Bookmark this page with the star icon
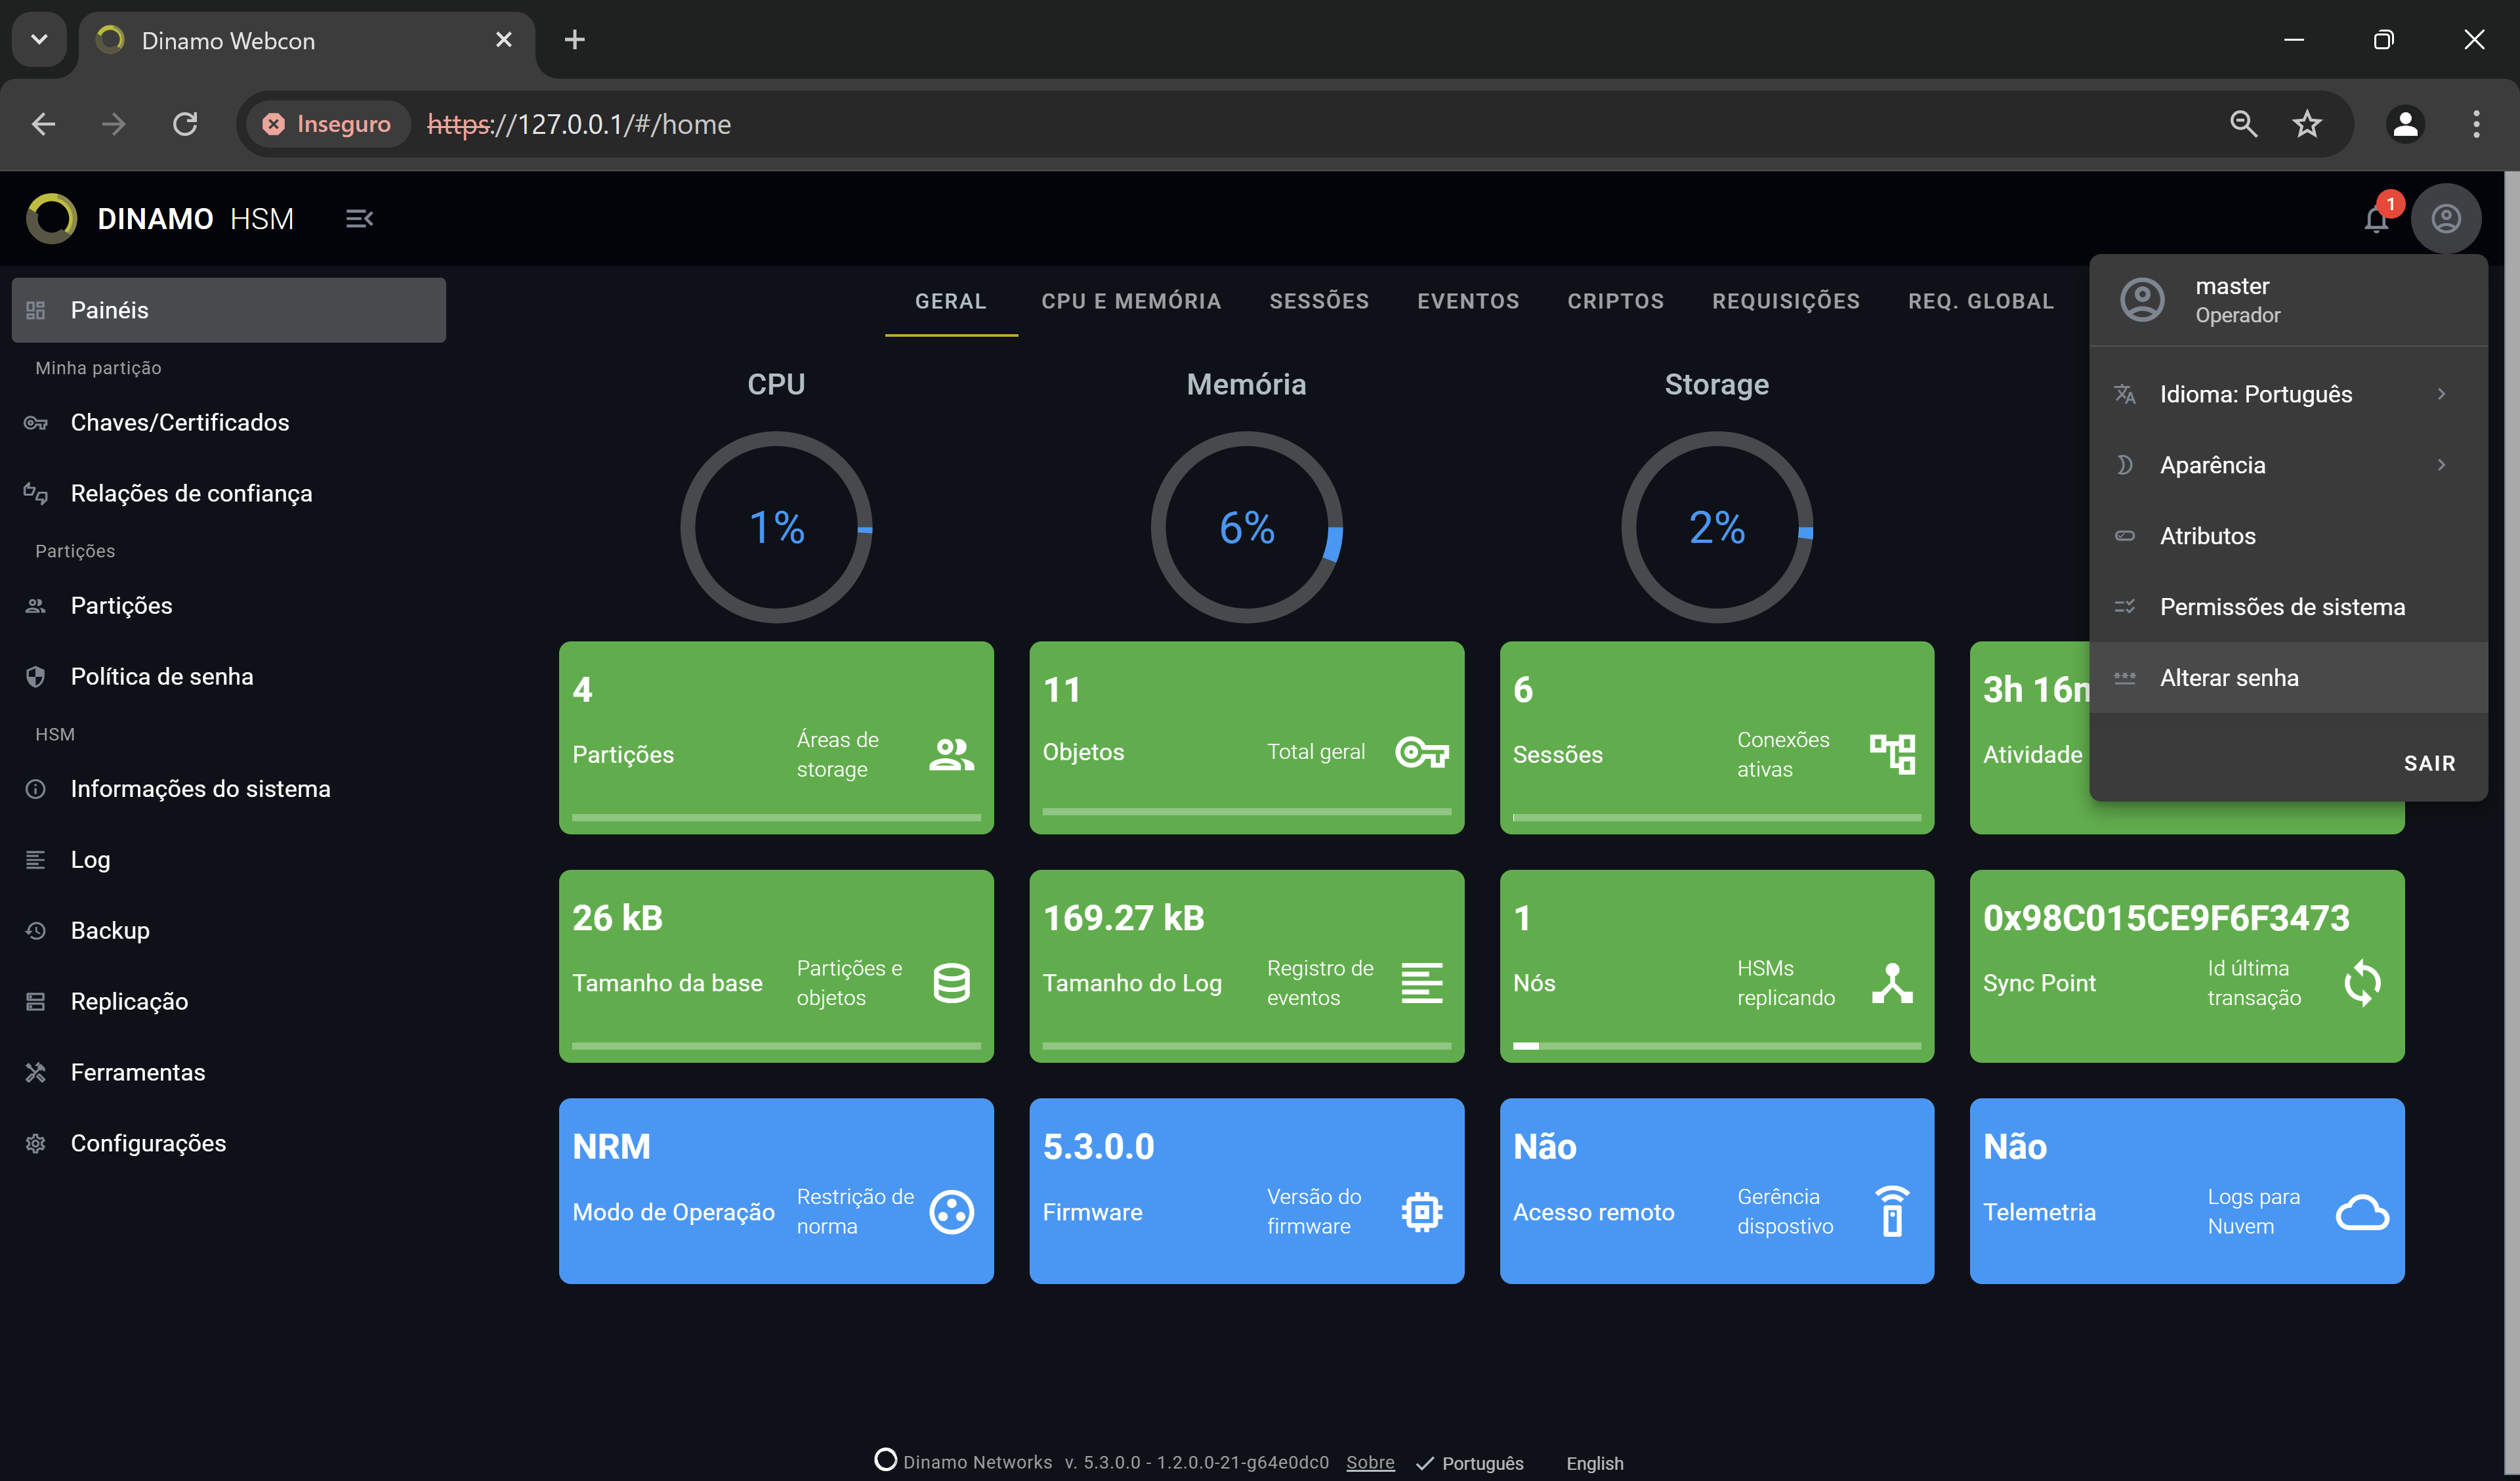Image resolution: width=2520 pixels, height=1481 pixels. tap(2306, 124)
